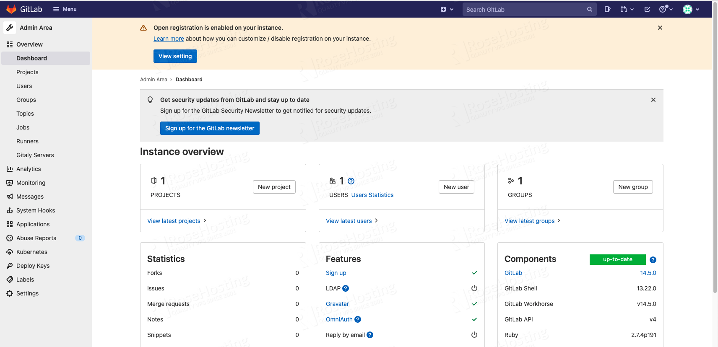Open the Users Statistics link
The height and width of the screenshot is (347, 718).
372,195
